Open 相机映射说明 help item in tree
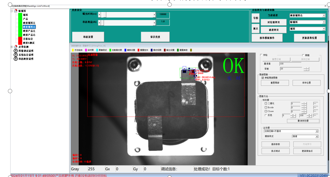 (26, 59)
